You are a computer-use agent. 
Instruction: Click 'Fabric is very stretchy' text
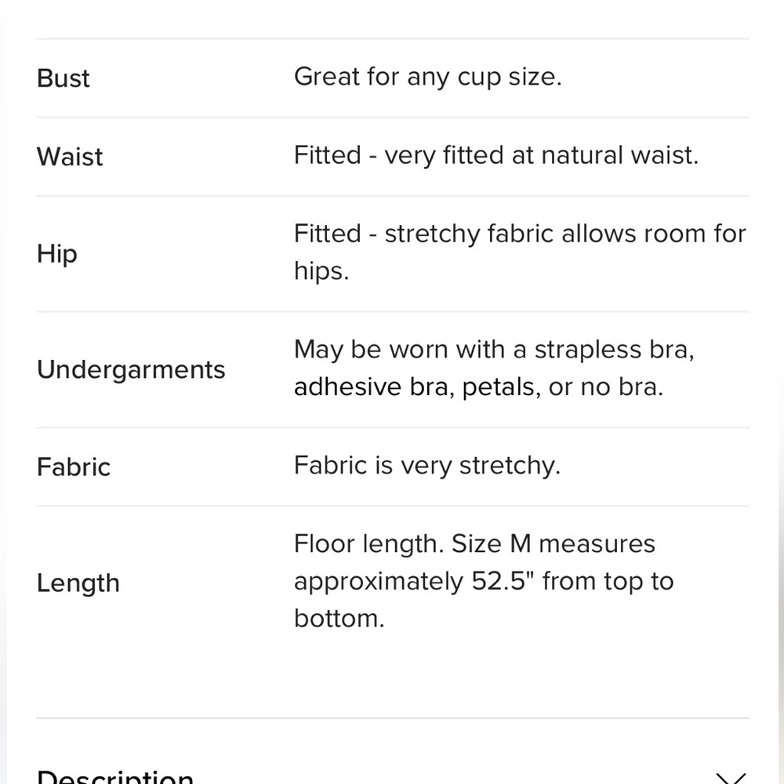(427, 466)
